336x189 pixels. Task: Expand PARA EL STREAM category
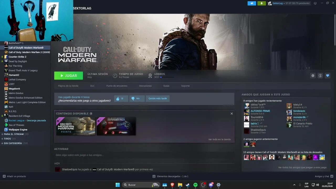(x=15, y=134)
